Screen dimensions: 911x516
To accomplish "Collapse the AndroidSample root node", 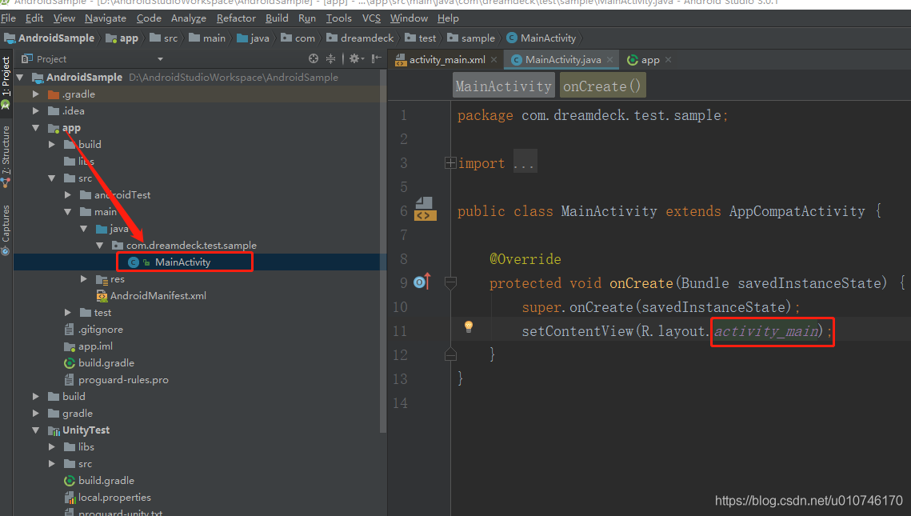I will [20, 78].
